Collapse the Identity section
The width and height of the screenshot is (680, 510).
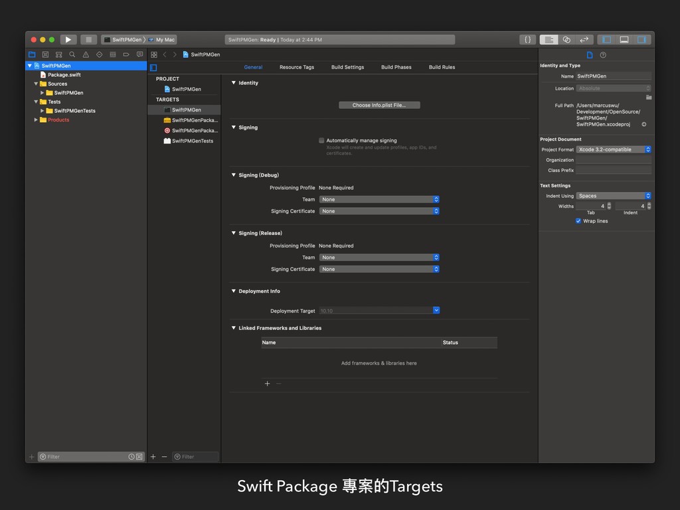(x=234, y=83)
